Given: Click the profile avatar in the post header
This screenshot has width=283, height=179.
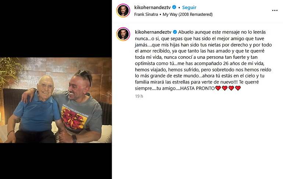Looking at the screenshot, I should coord(123,10).
